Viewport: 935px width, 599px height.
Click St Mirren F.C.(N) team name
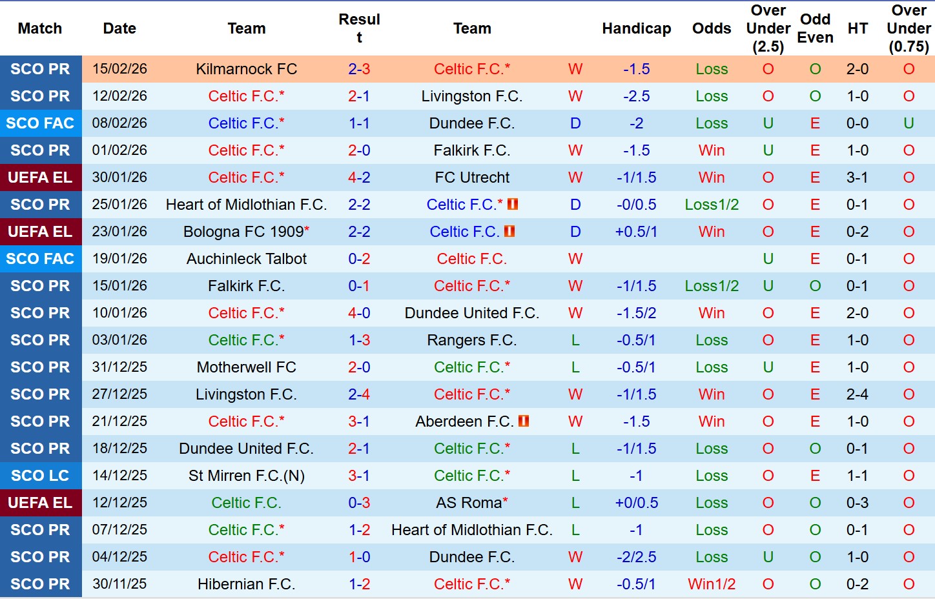[246, 476]
